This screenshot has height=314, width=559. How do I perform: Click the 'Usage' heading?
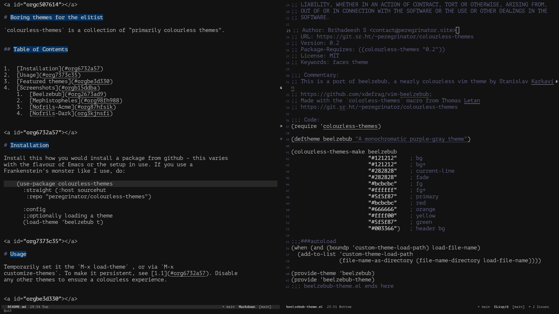pos(18,254)
